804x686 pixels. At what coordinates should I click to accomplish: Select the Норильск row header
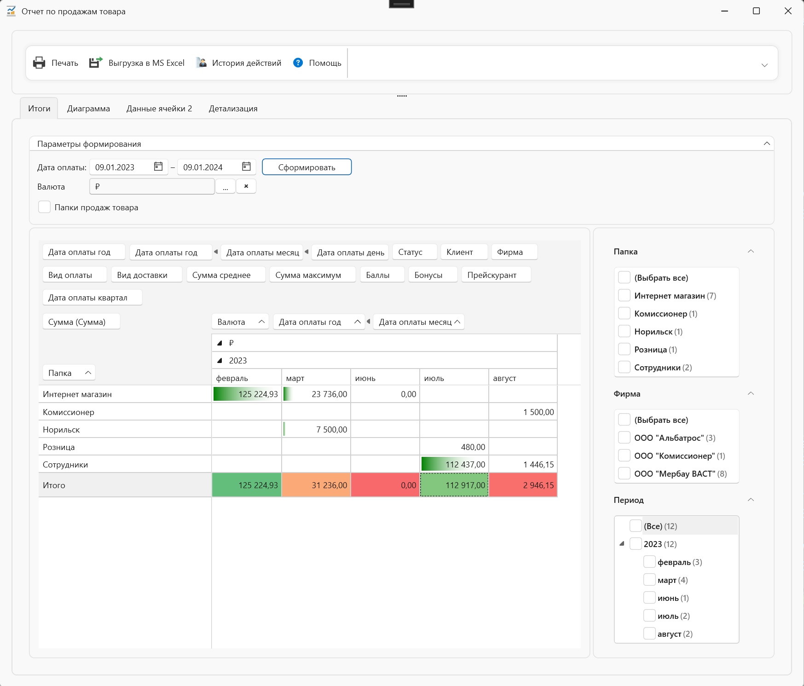[125, 429]
